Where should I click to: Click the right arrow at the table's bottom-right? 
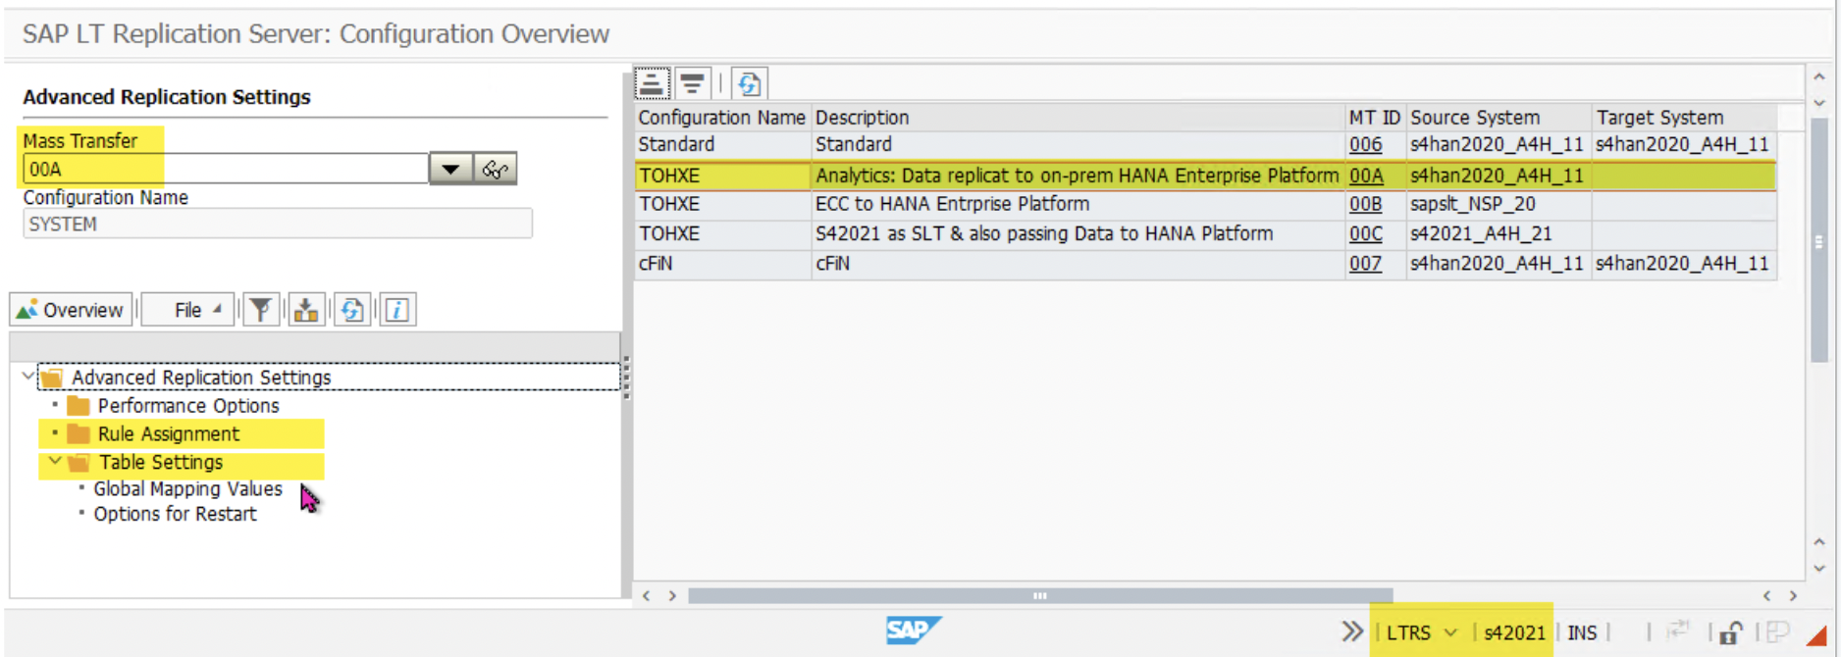point(1793,595)
